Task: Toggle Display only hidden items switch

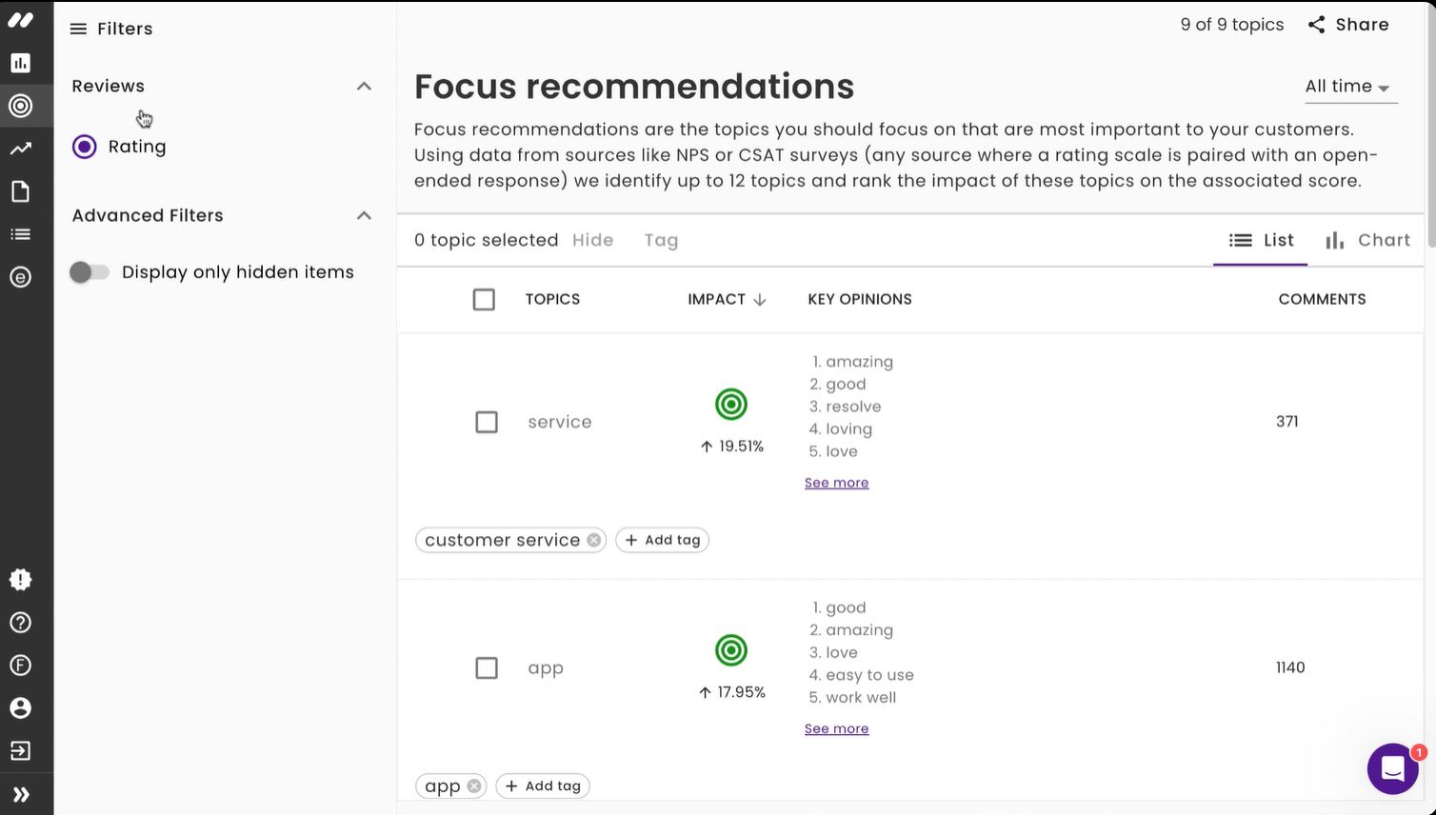Action: (90, 272)
